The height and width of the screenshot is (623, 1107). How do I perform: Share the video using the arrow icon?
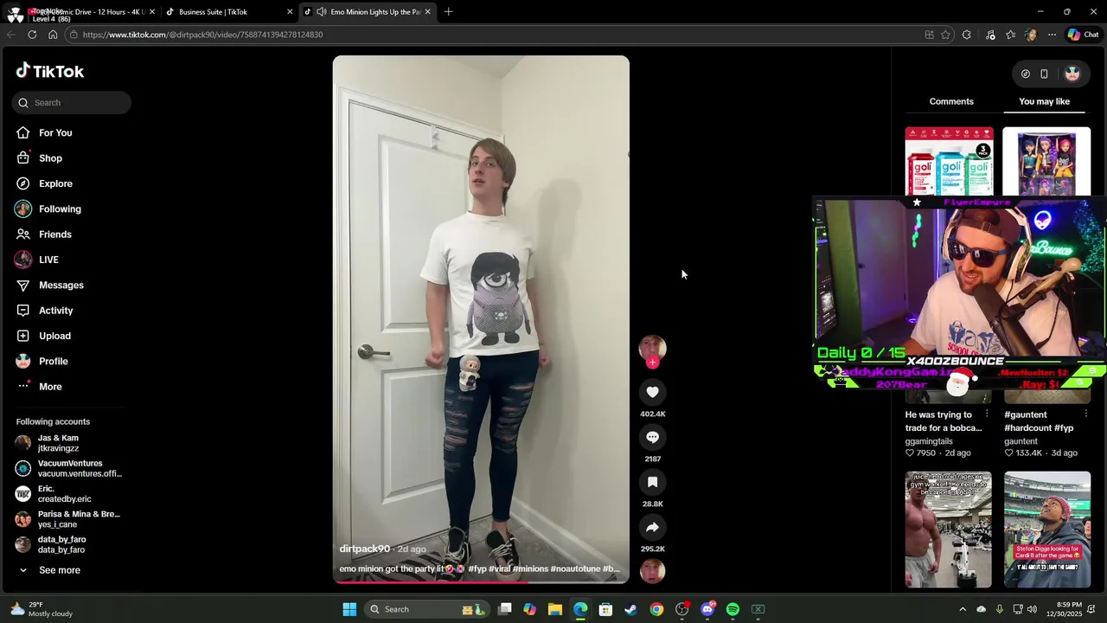point(652,527)
